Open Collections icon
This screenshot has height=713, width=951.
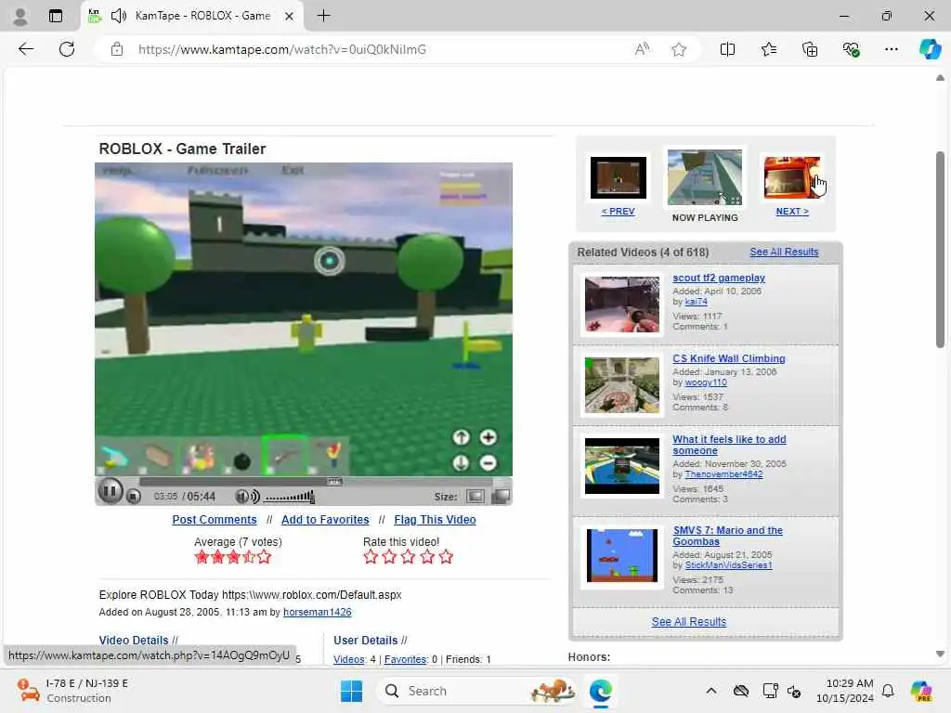point(810,49)
